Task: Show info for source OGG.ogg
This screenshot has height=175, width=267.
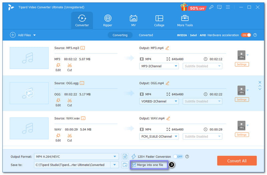Action: click(x=82, y=83)
